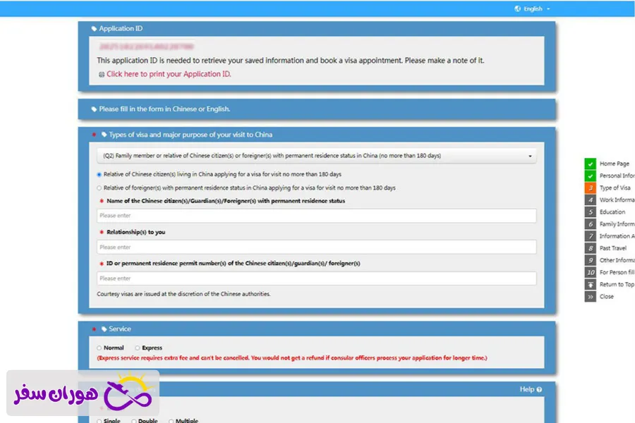Click the globe language icon

(x=518, y=8)
